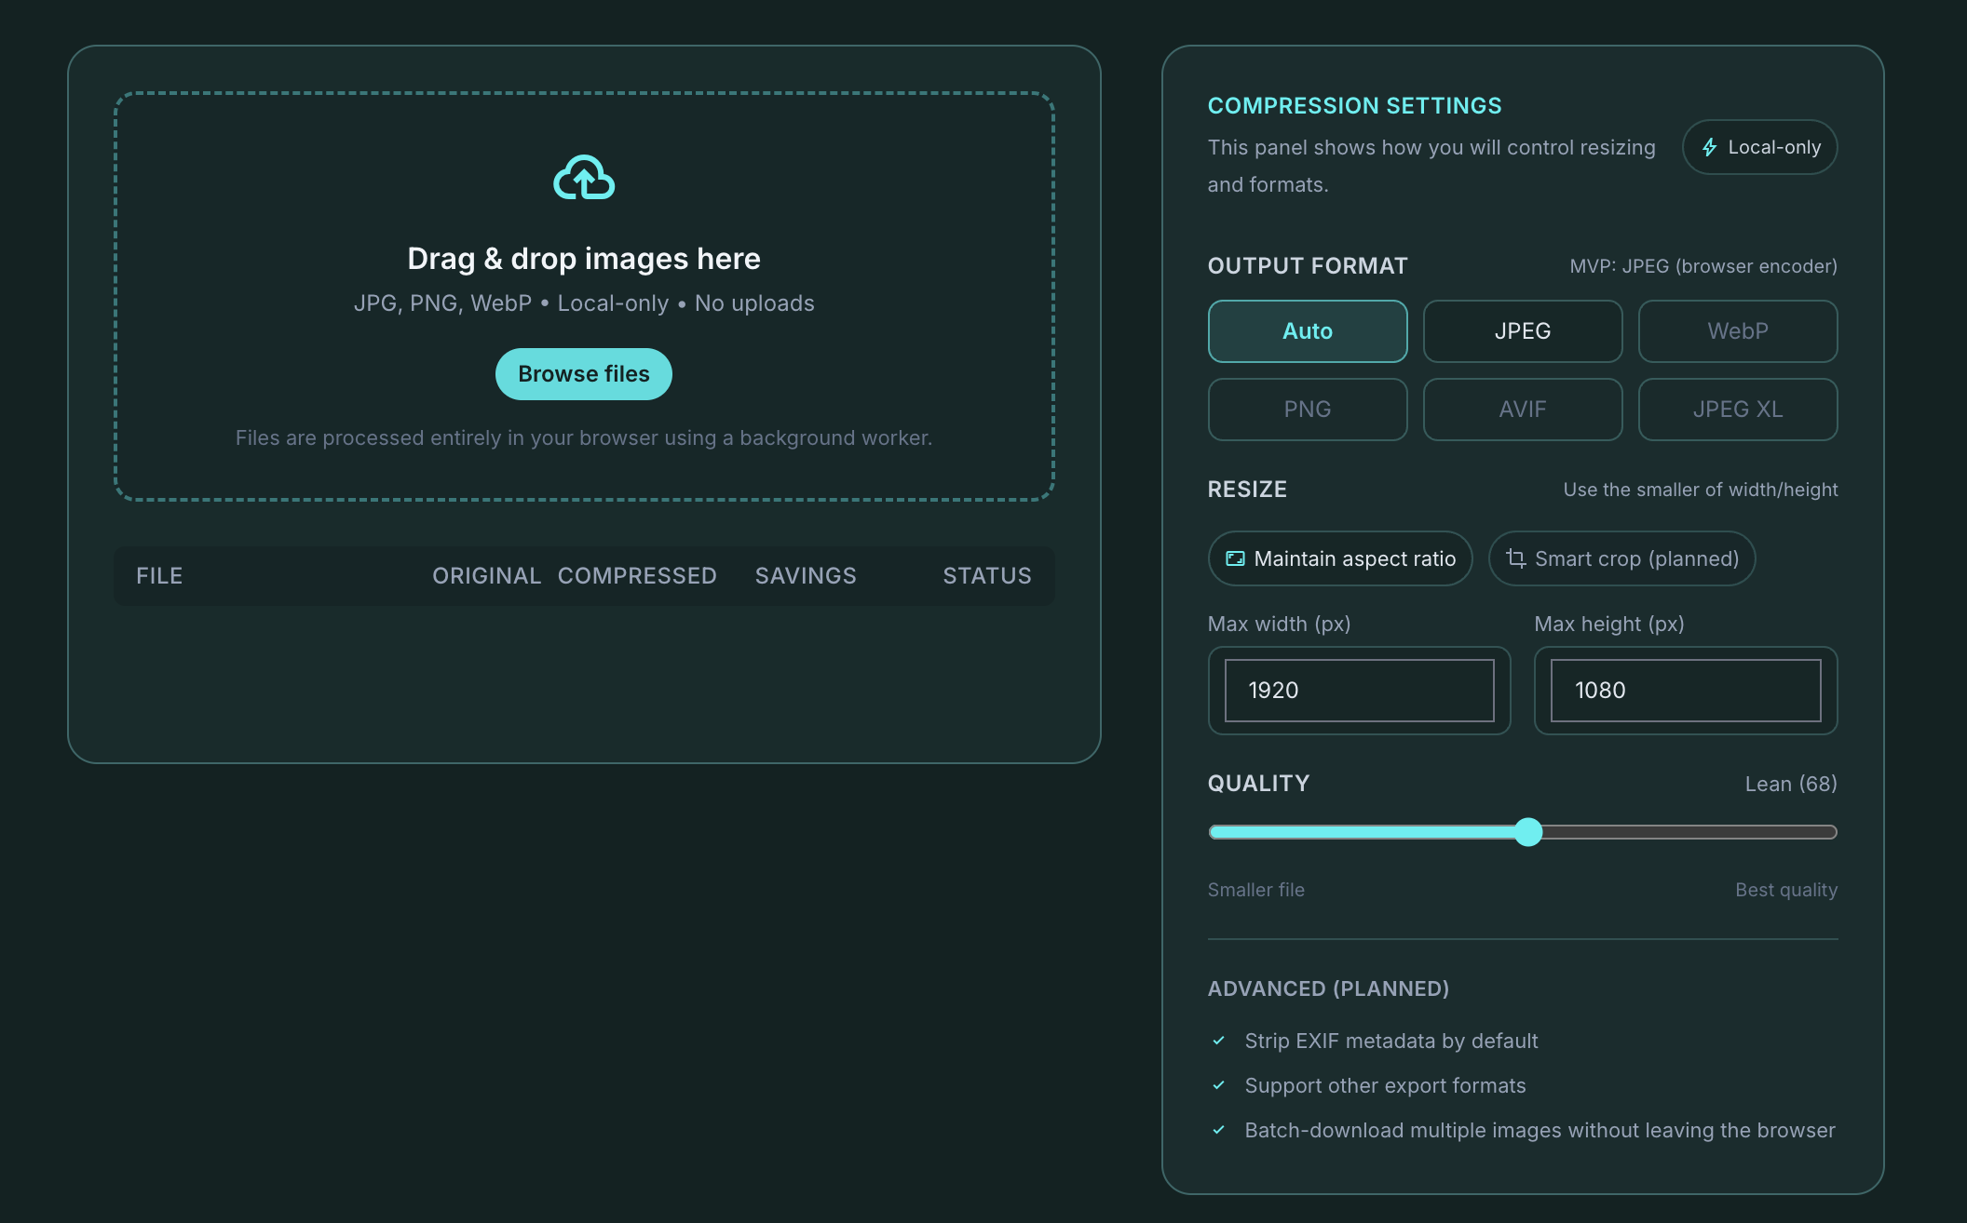Click the lightning icon in Local-only badge
The image size is (1967, 1223).
pyautogui.click(x=1710, y=147)
